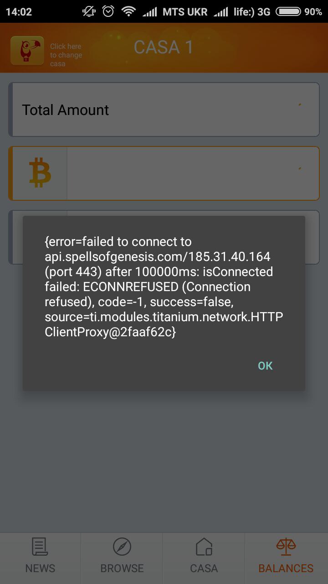Image resolution: width=328 pixels, height=584 pixels.
Task: Tap the CASA 1 header title
Action: click(164, 47)
